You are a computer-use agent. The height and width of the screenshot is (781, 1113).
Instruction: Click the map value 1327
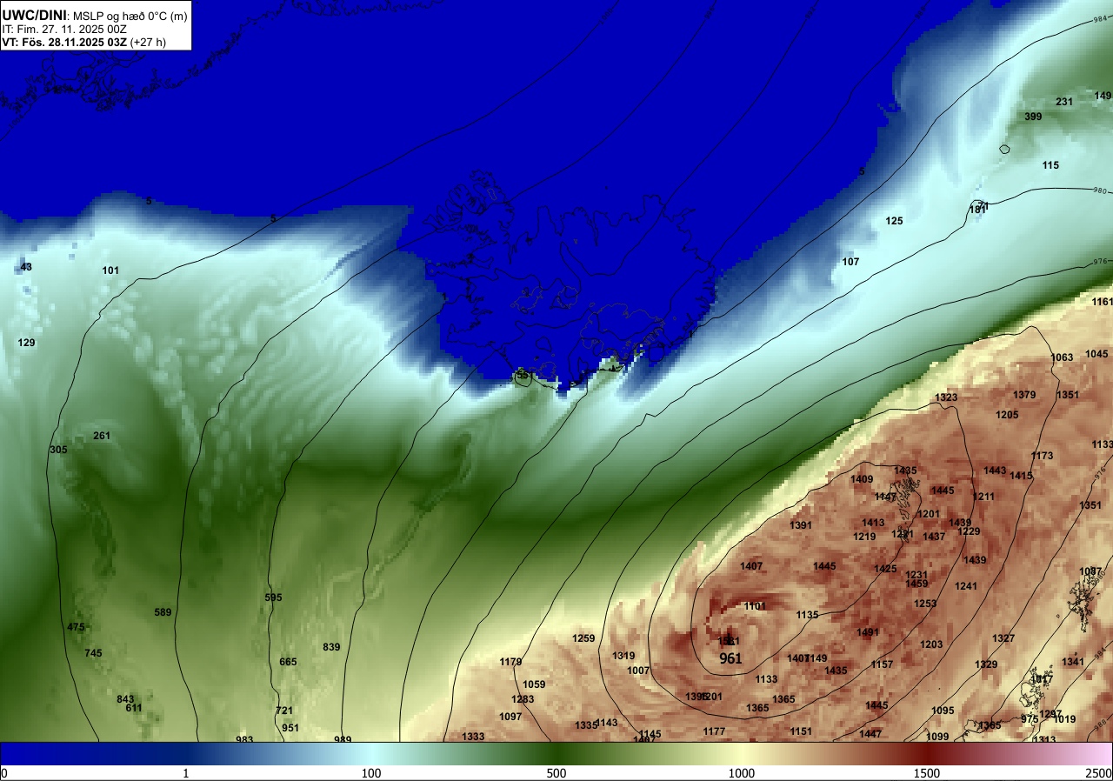tap(1003, 638)
